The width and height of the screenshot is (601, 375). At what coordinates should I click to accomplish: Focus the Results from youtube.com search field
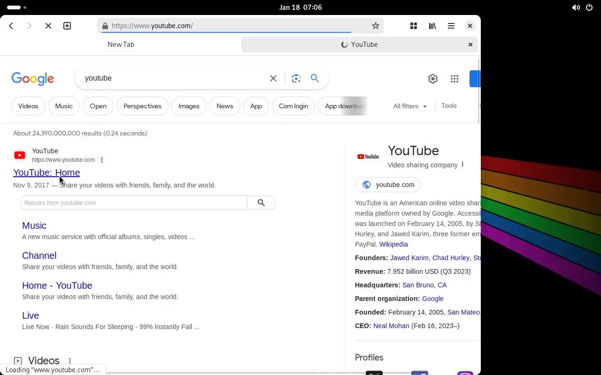tap(134, 202)
